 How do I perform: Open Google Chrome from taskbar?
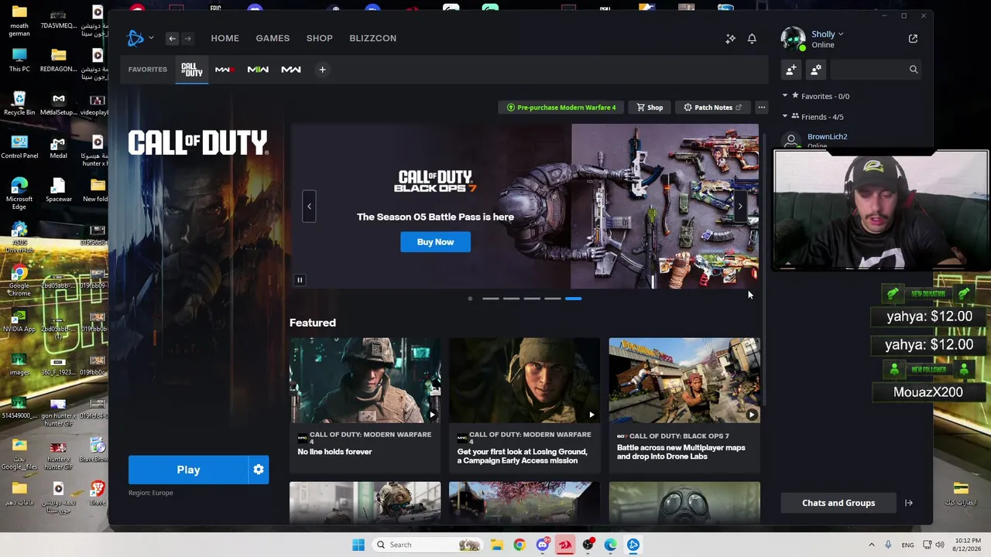point(520,545)
